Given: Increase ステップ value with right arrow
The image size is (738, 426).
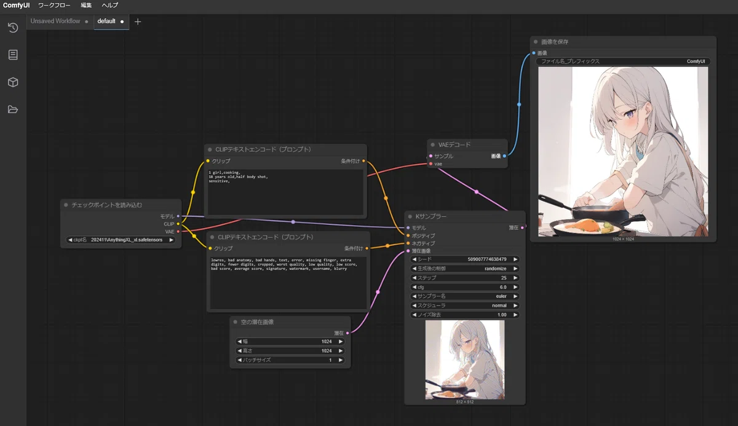Looking at the screenshot, I should (x=515, y=278).
